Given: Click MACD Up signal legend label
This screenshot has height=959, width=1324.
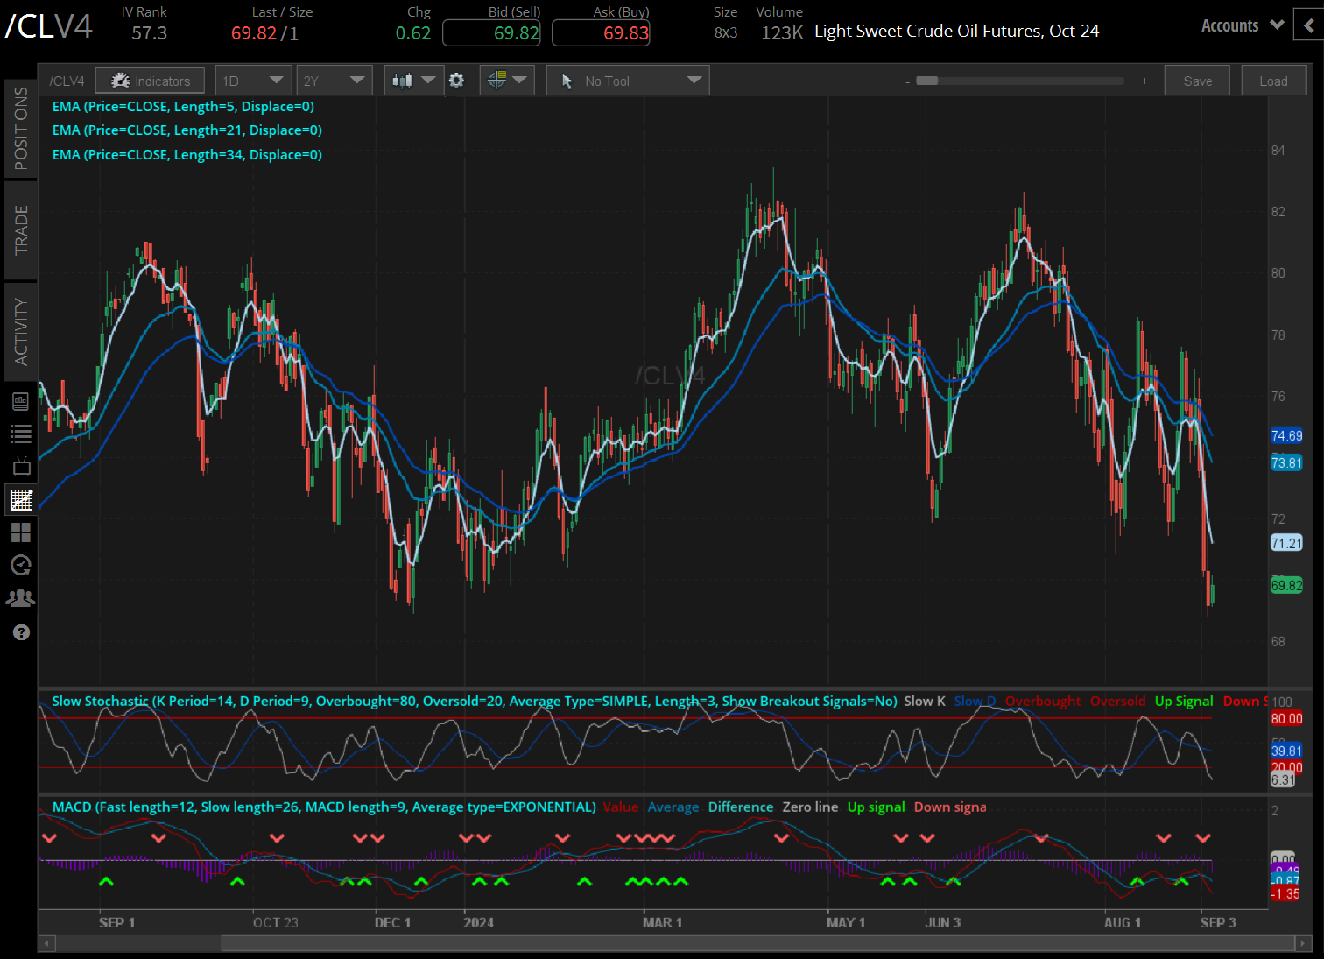Looking at the screenshot, I should (x=876, y=807).
